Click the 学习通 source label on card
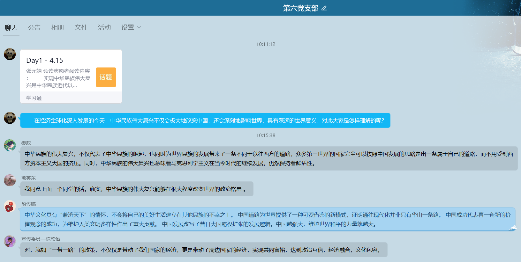This screenshot has width=521, height=262. (x=34, y=98)
